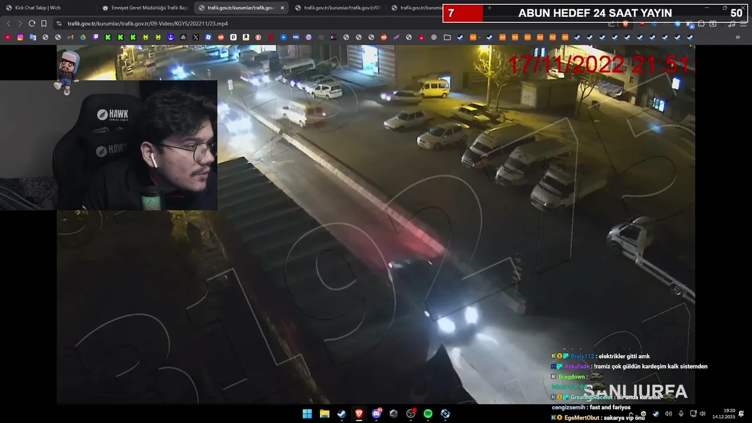
Task: Reload the current page
Action: 32,23
